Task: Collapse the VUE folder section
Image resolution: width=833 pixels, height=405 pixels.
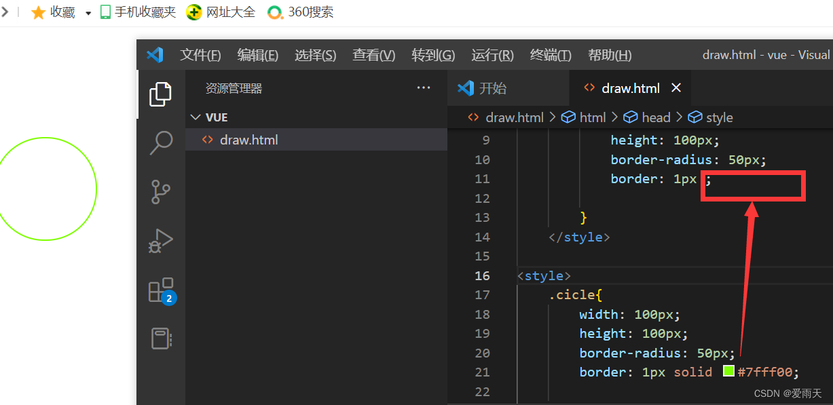Action: coord(316,117)
